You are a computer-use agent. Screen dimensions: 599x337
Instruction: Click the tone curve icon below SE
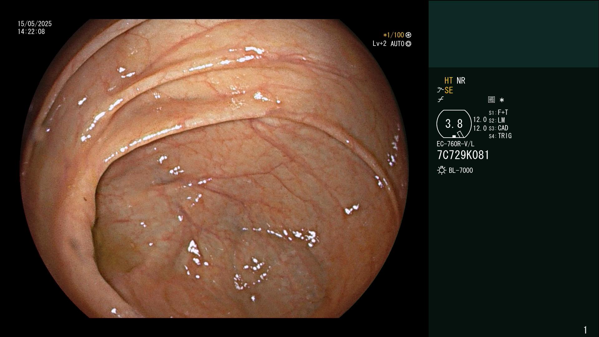[x=441, y=100]
